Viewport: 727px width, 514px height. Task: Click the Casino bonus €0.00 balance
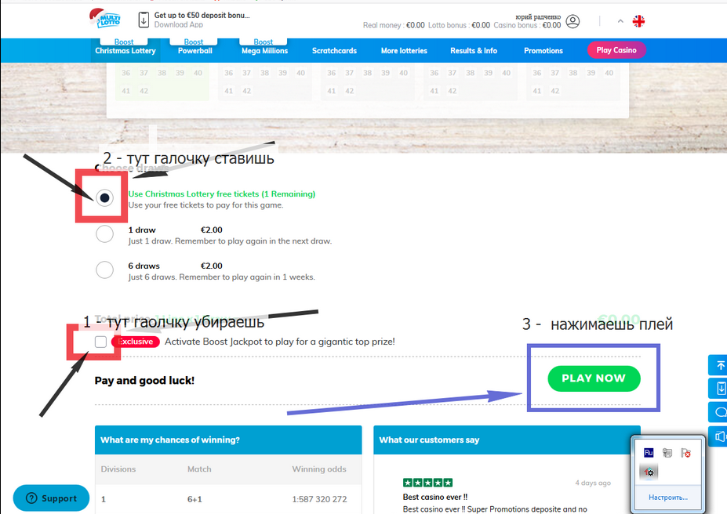527,26
